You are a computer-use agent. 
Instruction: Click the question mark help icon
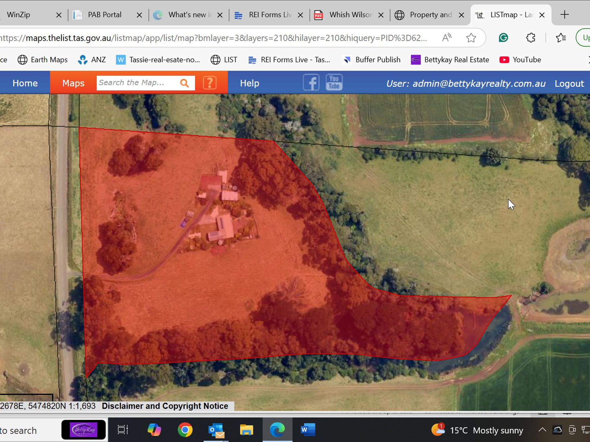click(210, 83)
